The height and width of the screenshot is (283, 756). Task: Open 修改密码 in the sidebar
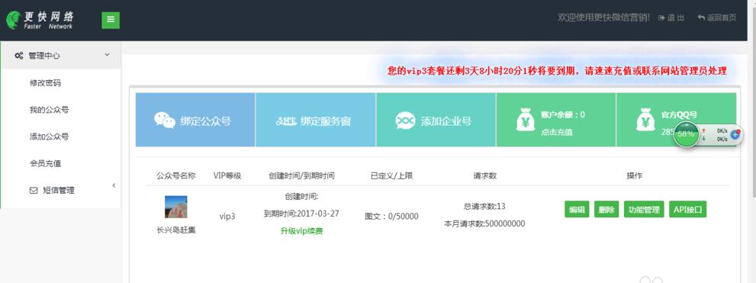[45, 83]
